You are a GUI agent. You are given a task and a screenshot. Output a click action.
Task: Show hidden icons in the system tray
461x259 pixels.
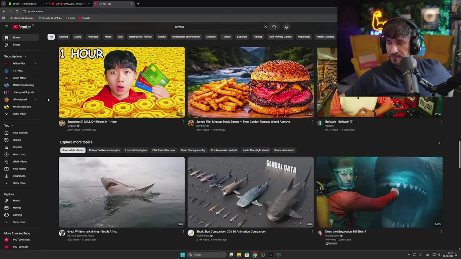pos(409,255)
